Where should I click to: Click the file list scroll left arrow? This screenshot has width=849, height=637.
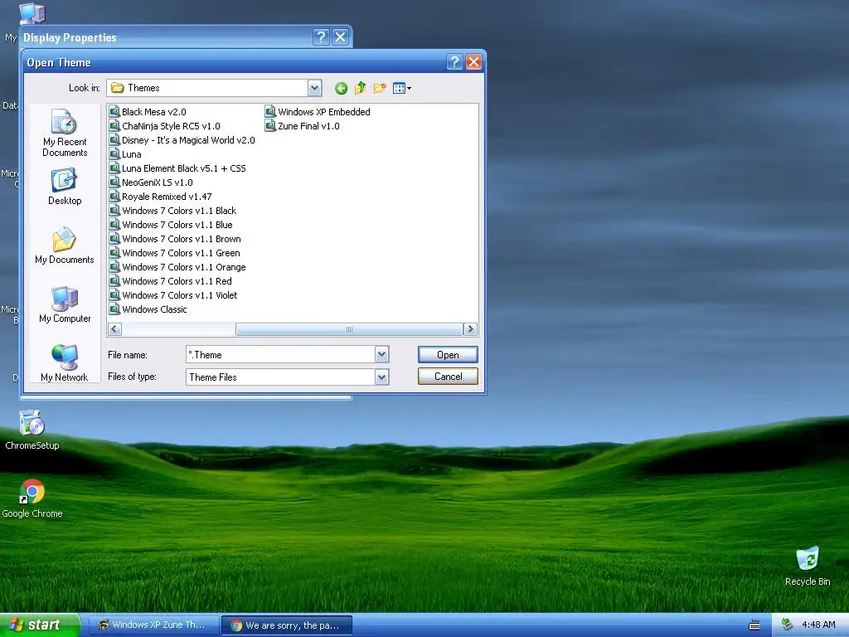point(114,328)
